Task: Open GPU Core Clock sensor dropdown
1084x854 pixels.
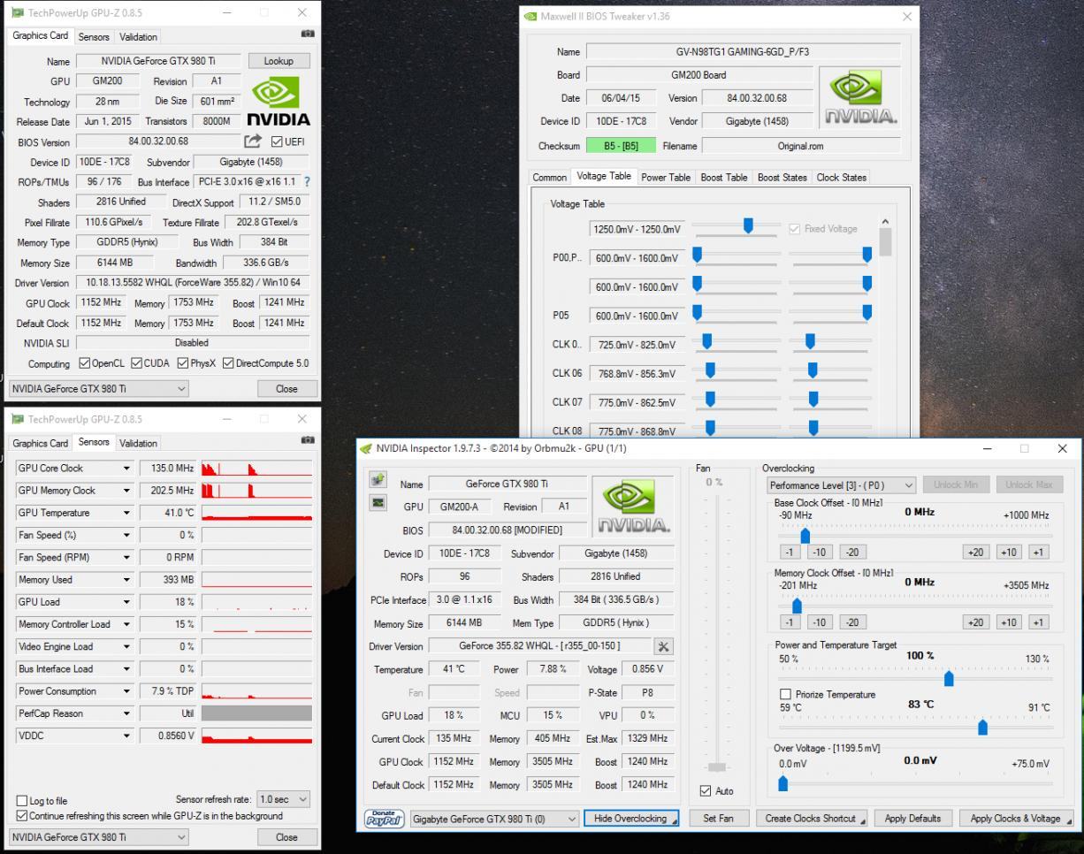Action: pos(126,469)
